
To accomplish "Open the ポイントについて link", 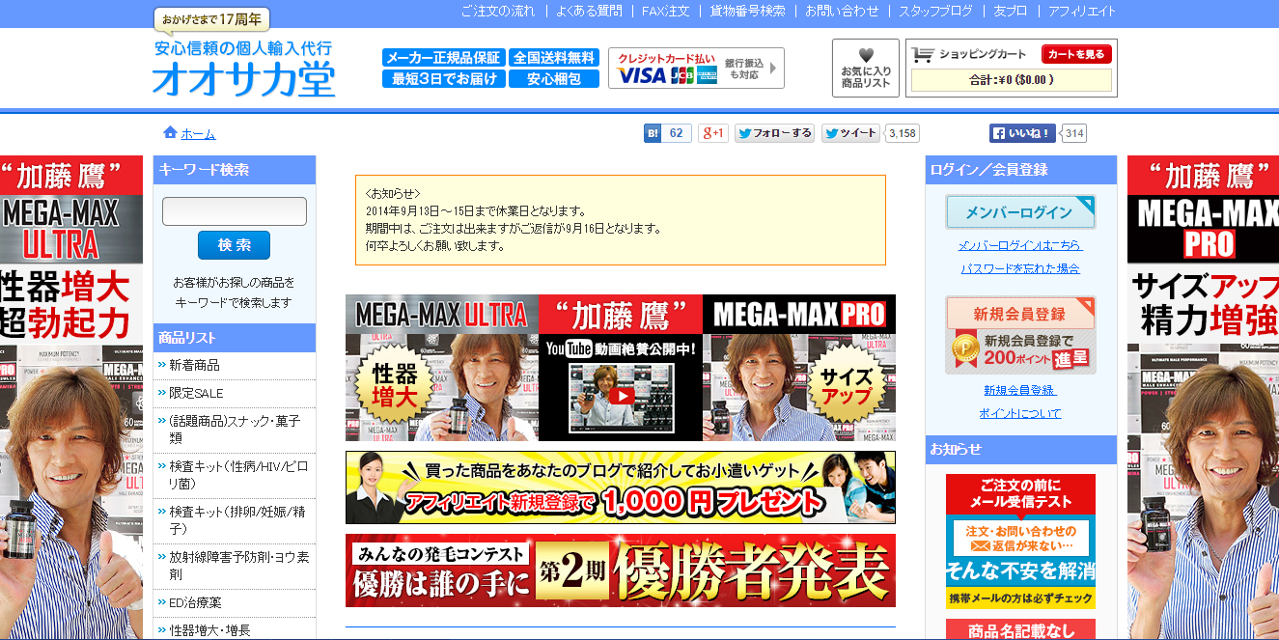I will [1020, 413].
